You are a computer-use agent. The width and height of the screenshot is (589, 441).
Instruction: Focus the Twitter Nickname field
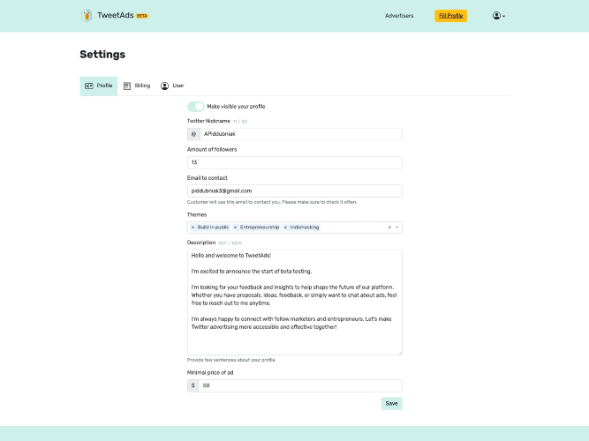(300, 134)
